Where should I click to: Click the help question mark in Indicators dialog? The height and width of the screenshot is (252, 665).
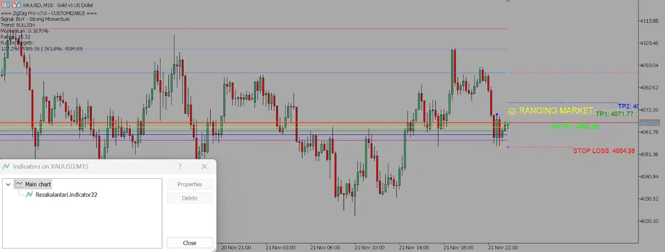tap(180, 166)
